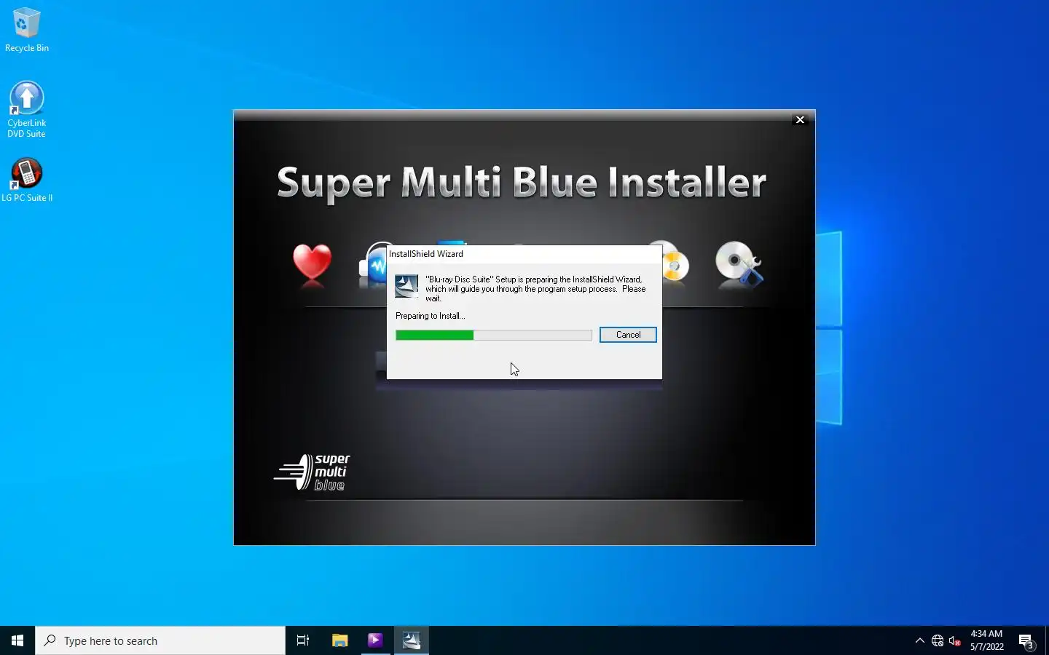Viewport: 1049px width, 655px height.
Task: Open the notification center icon
Action: [1026, 640]
